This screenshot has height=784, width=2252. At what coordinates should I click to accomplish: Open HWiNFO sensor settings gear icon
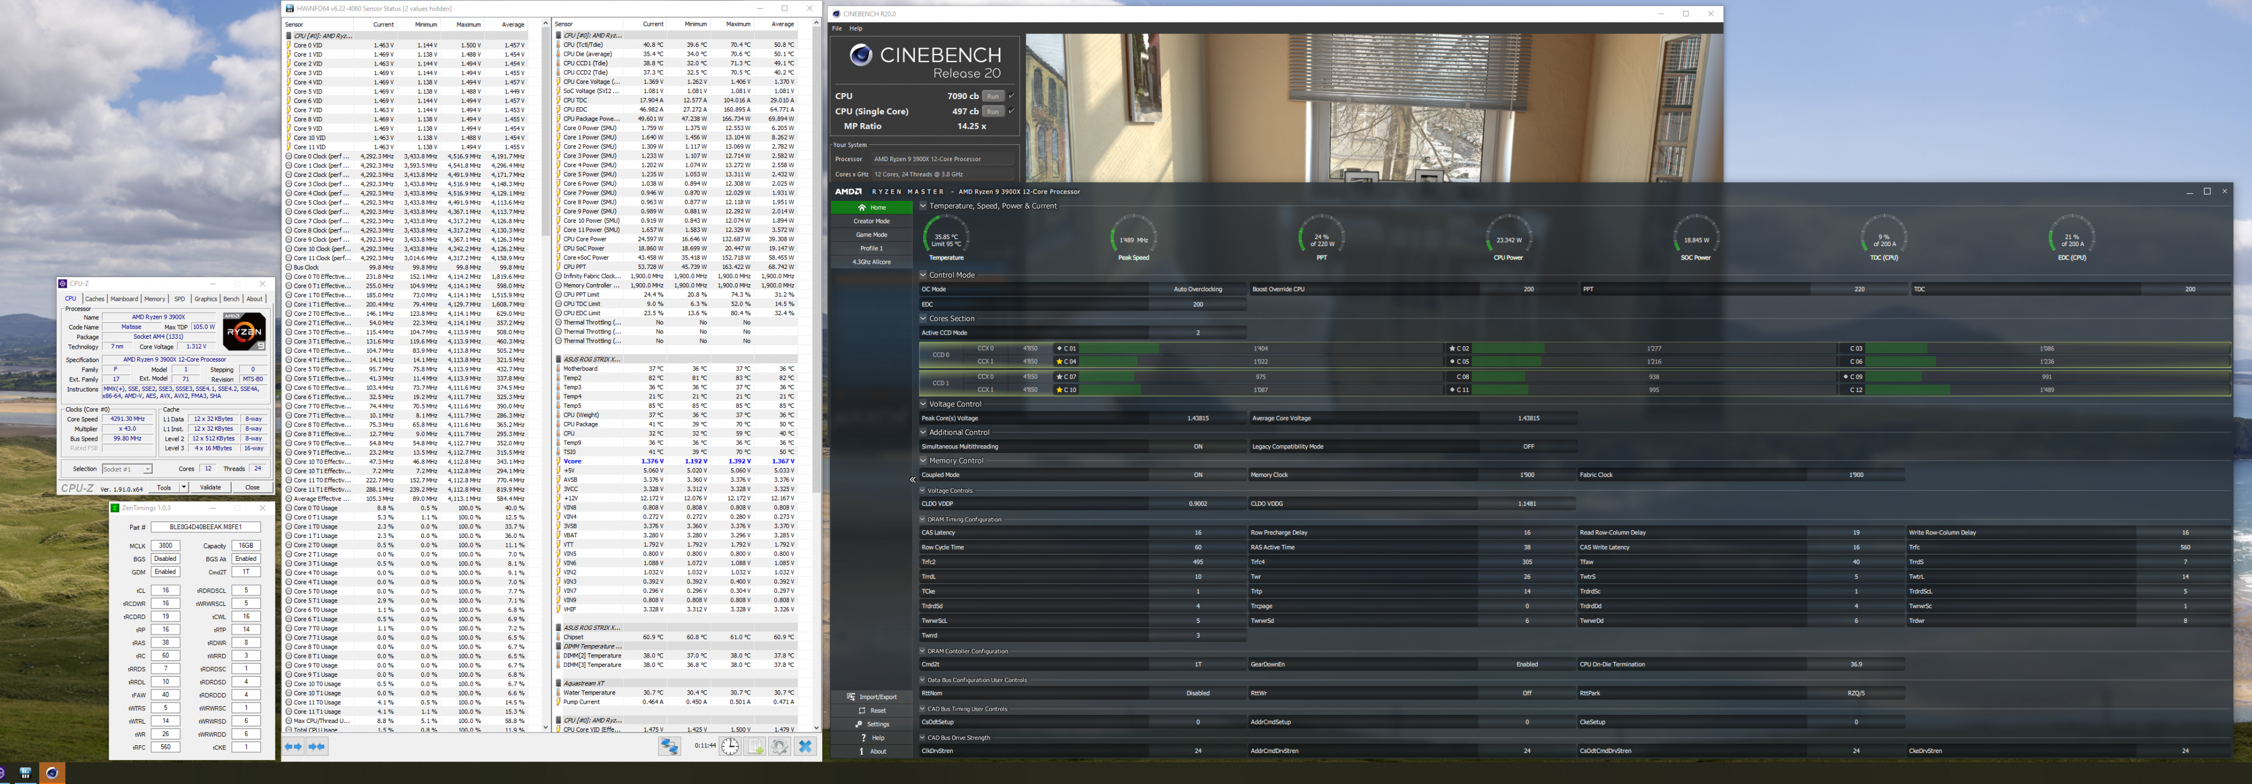780,746
